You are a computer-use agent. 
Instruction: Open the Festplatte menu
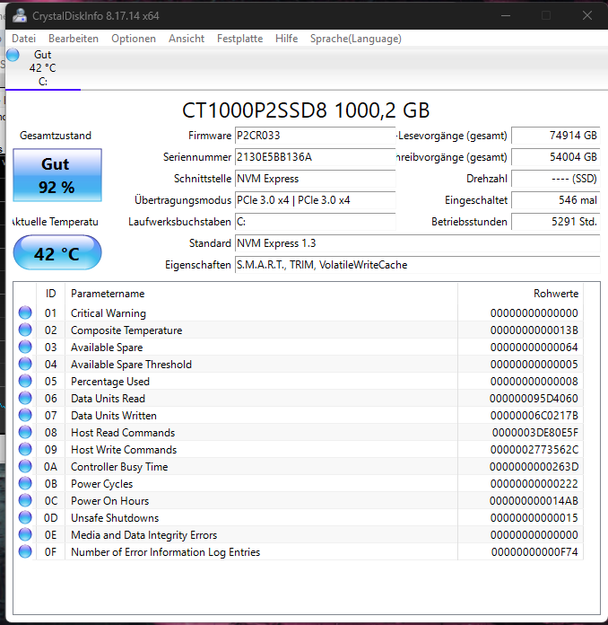[x=239, y=39]
